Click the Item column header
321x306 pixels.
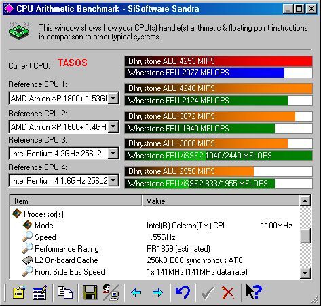click(x=76, y=201)
